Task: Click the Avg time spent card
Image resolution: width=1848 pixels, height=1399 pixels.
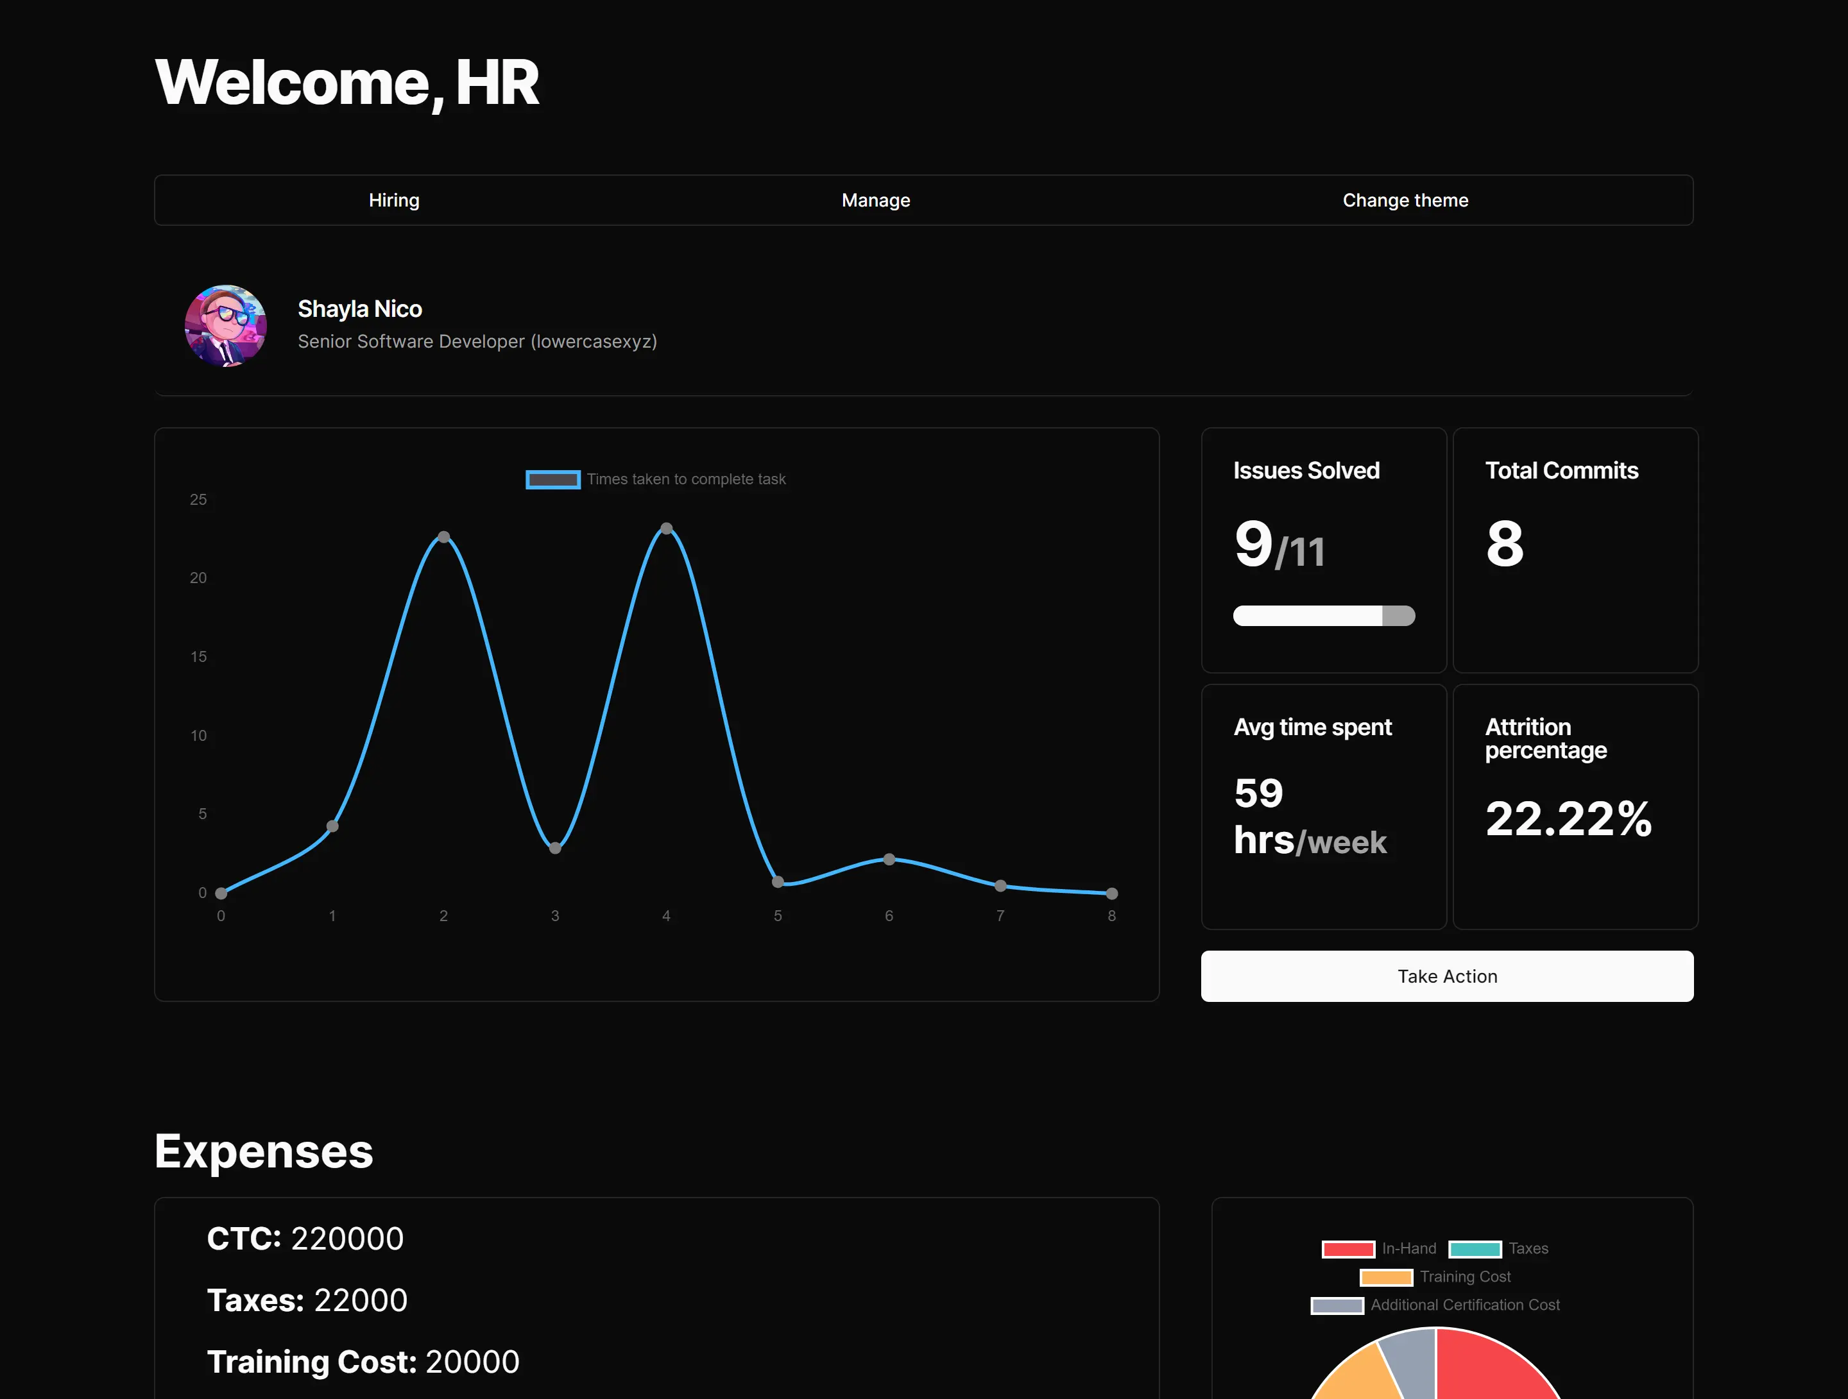Action: point(1323,806)
